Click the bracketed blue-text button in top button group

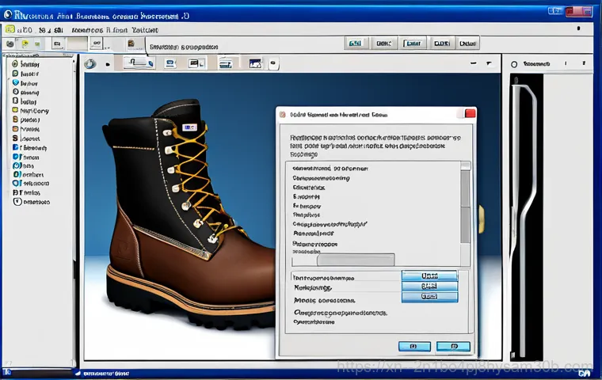pos(413,44)
